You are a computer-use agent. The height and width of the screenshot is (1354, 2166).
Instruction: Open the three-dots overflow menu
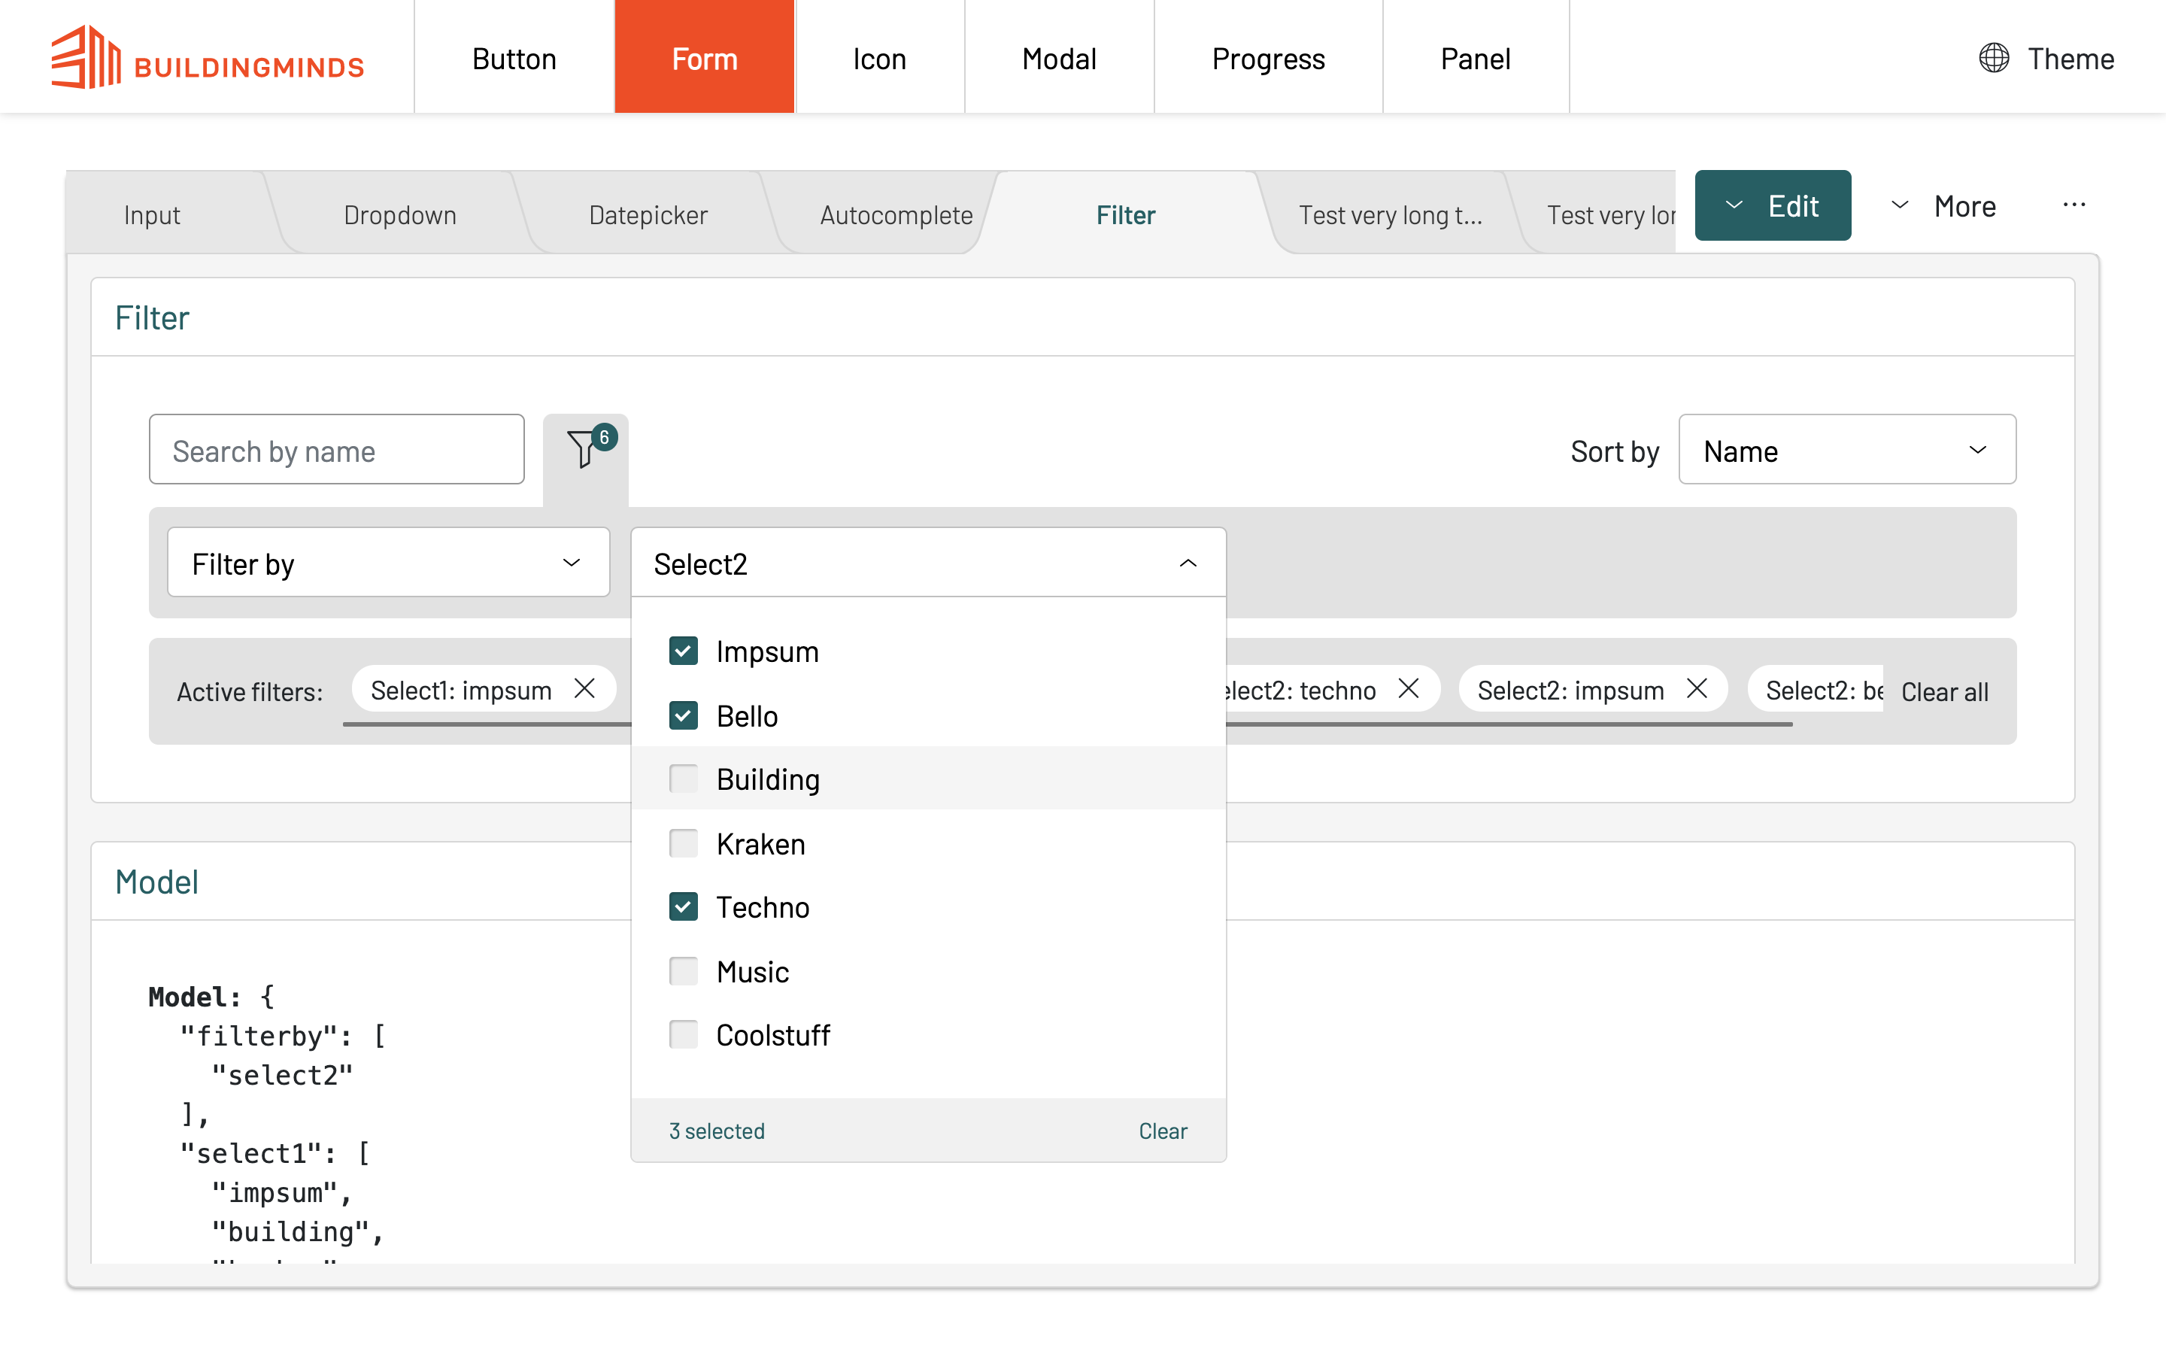pyautogui.click(x=2073, y=205)
